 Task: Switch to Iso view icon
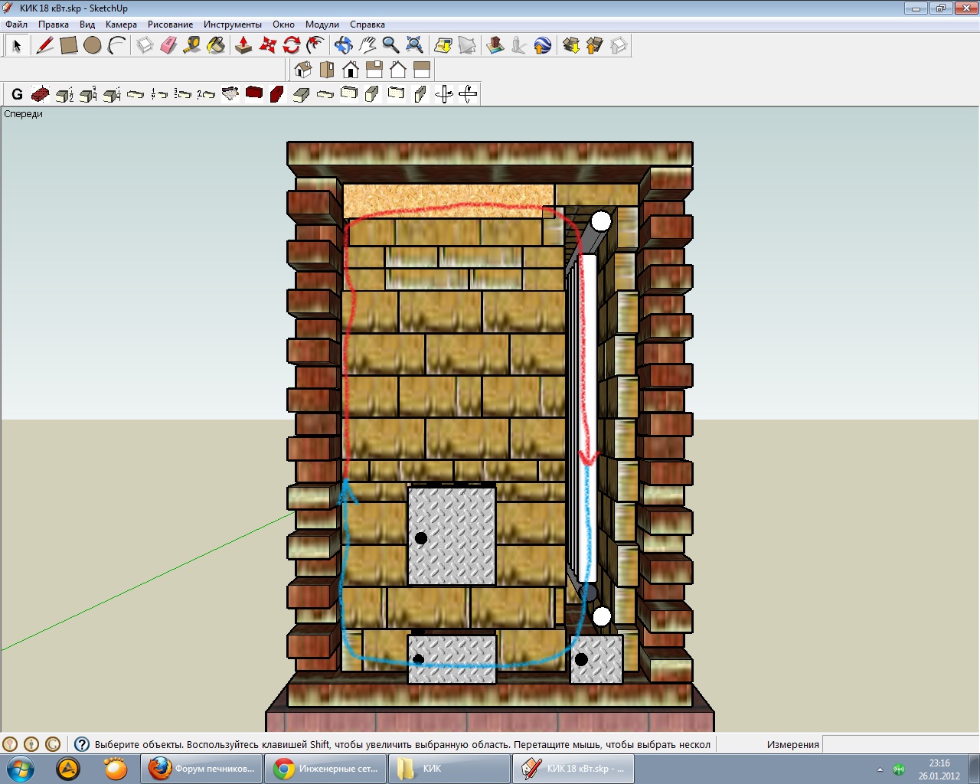[303, 70]
